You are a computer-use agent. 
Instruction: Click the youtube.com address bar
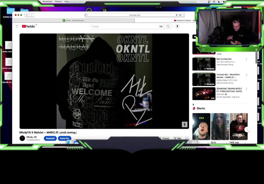pyautogui.click(x=135, y=15)
